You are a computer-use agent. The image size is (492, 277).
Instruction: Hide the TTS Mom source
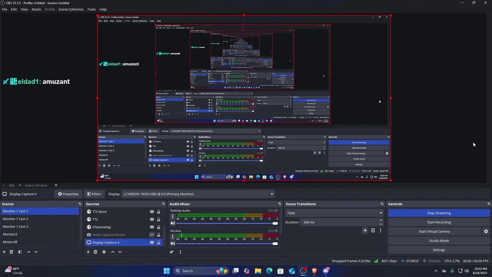(152, 212)
